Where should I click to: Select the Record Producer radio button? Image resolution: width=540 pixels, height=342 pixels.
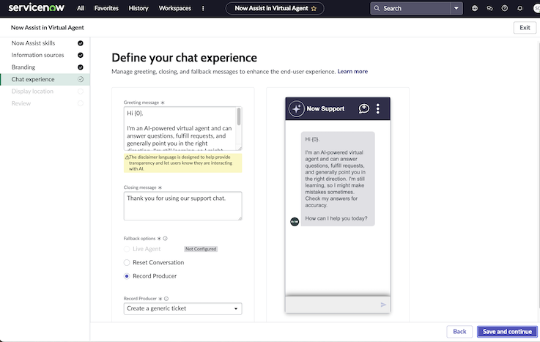click(x=127, y=276)
